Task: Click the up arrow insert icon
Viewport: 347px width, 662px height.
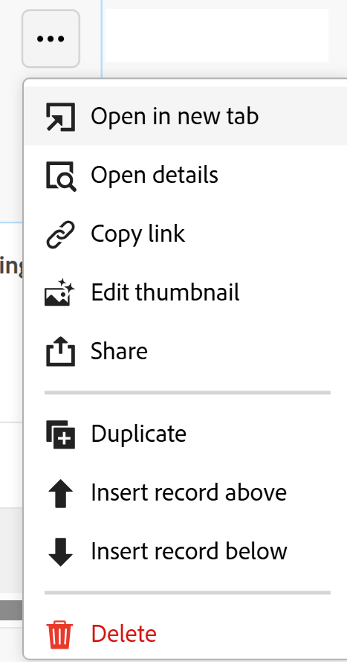Action: pos(61,492)
